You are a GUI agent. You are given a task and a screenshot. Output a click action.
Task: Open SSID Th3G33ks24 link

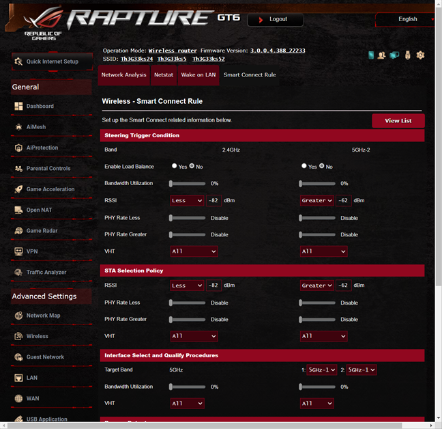point(136,59)
